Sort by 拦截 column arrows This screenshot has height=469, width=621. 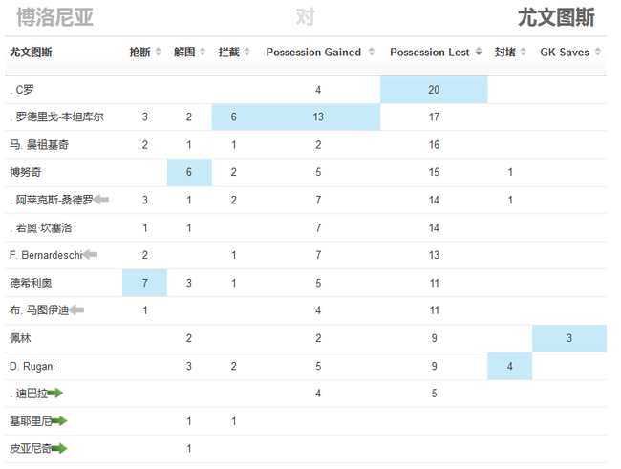[x=246, y=52]
